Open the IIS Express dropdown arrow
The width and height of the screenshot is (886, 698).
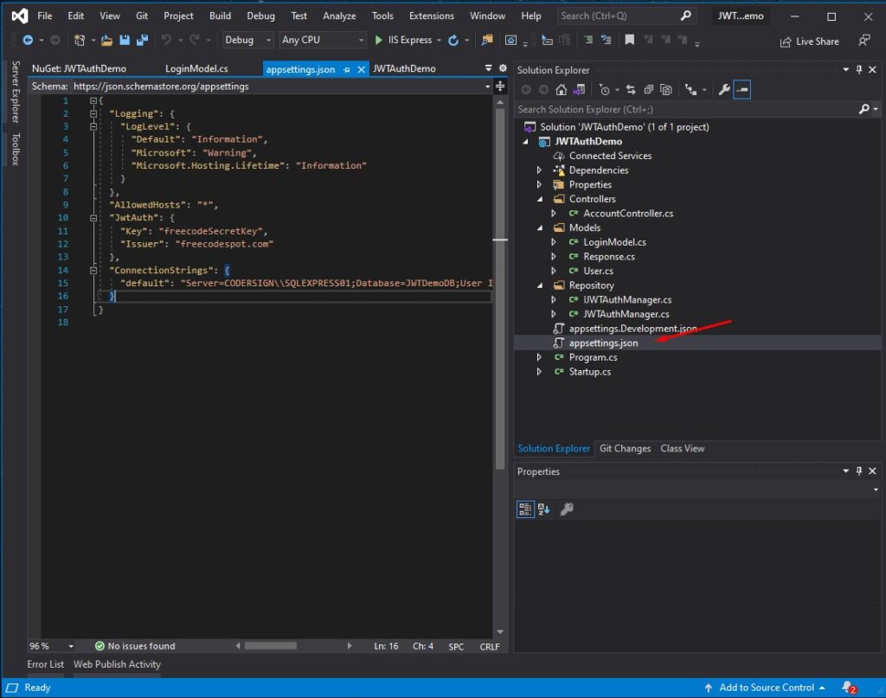tap(439, 40)
